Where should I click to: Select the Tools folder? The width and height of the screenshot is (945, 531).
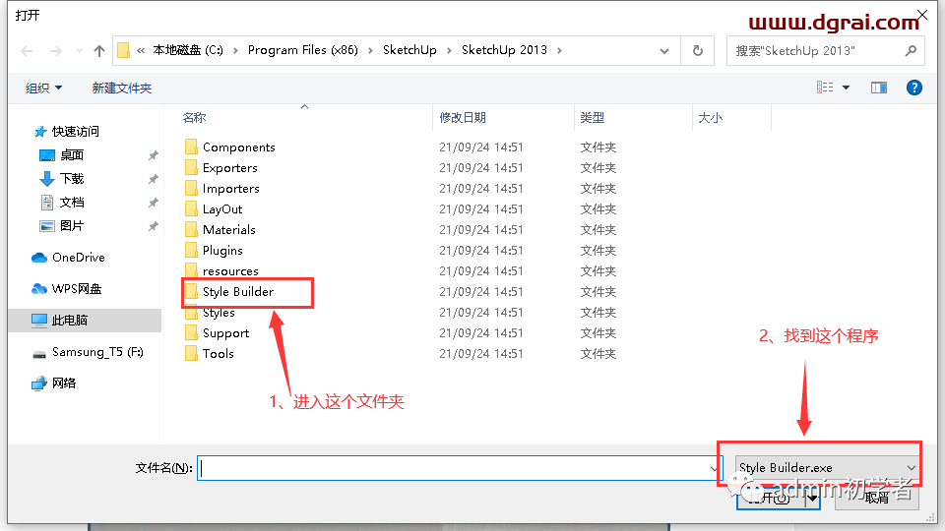[x=219, y=353]
